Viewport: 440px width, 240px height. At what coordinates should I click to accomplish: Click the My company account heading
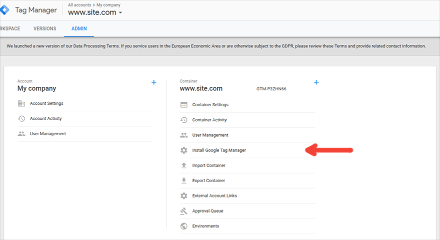coord(37,88)
